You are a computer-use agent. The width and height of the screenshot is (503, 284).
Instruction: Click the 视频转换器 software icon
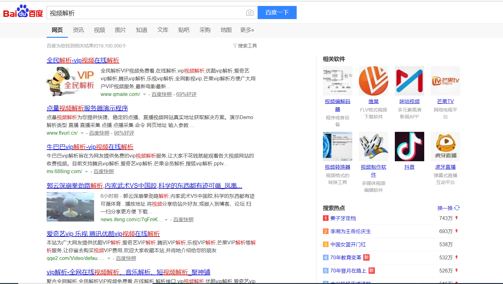tap(337, 146)
